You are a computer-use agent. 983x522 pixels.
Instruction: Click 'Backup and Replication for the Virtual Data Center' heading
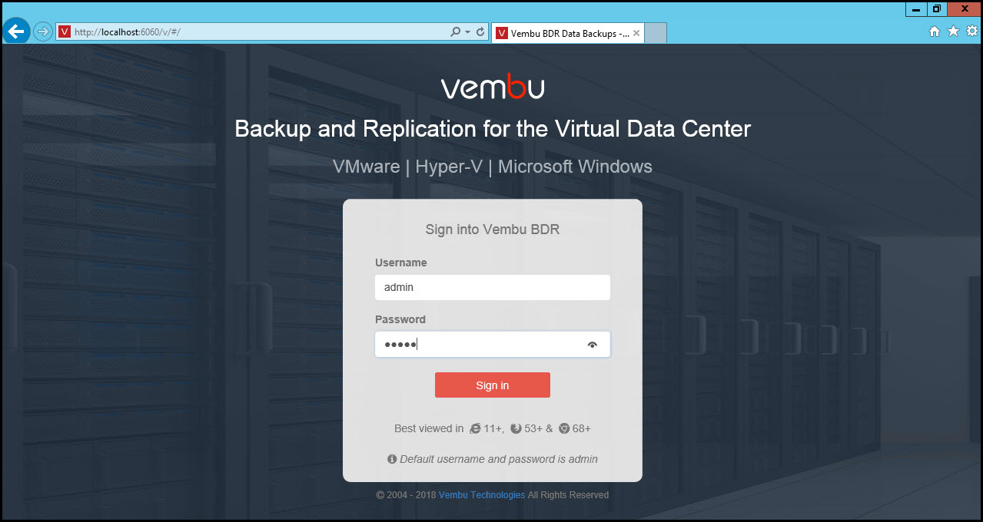point(493,128)
